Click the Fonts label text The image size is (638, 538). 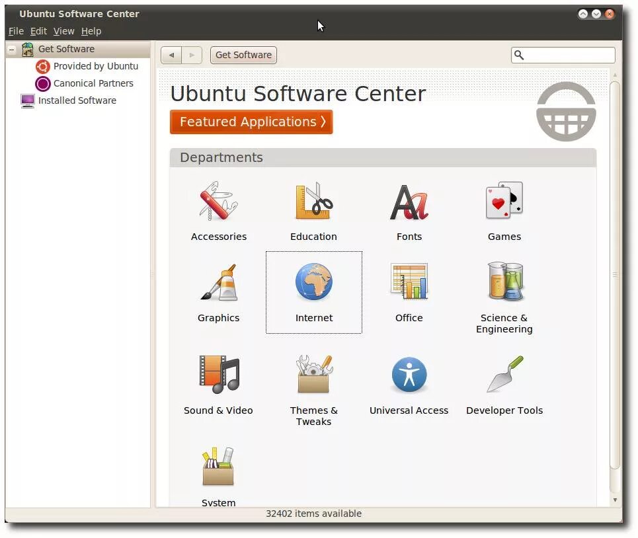tap(409, 237)
